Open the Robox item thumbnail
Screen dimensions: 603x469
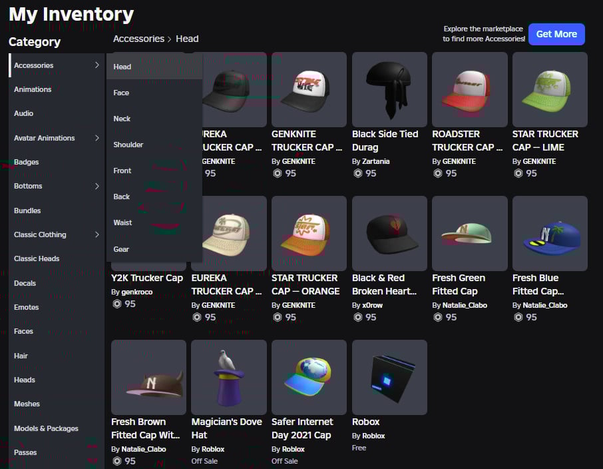pos(389,377)
